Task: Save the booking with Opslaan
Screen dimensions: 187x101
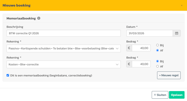Action: [177, 95]
